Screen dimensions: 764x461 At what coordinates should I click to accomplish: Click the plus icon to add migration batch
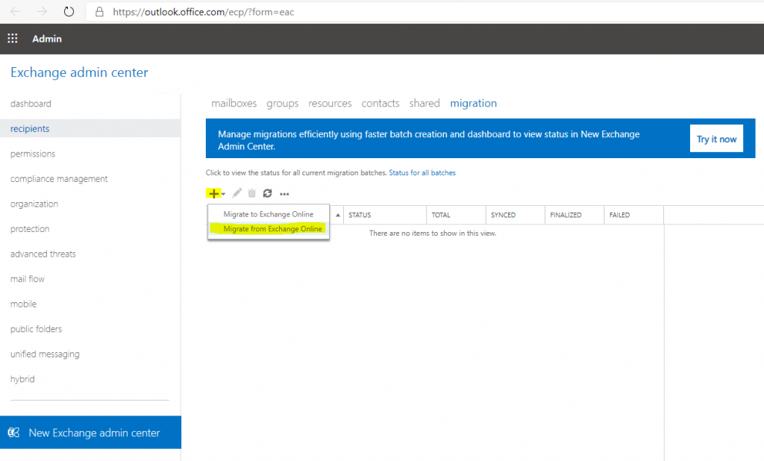pos(213,193)
